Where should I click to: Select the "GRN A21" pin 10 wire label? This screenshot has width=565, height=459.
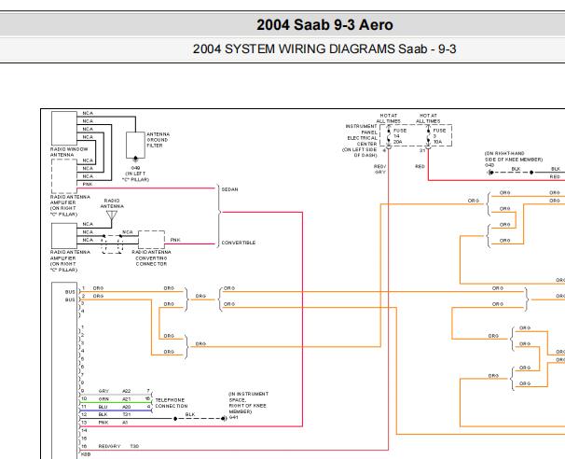tap(115, 398)
